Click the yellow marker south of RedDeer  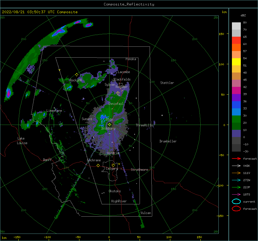point(118,93)
